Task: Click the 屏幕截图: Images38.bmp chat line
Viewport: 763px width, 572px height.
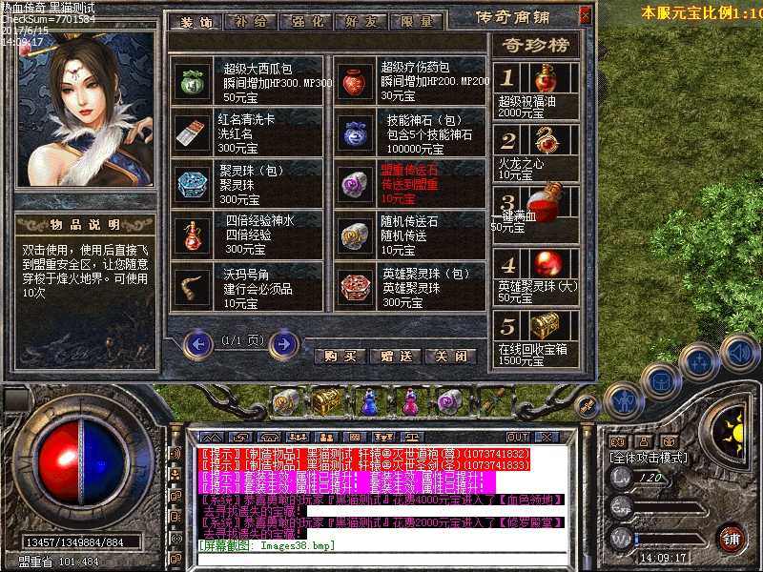Action: tap(266, 544)
